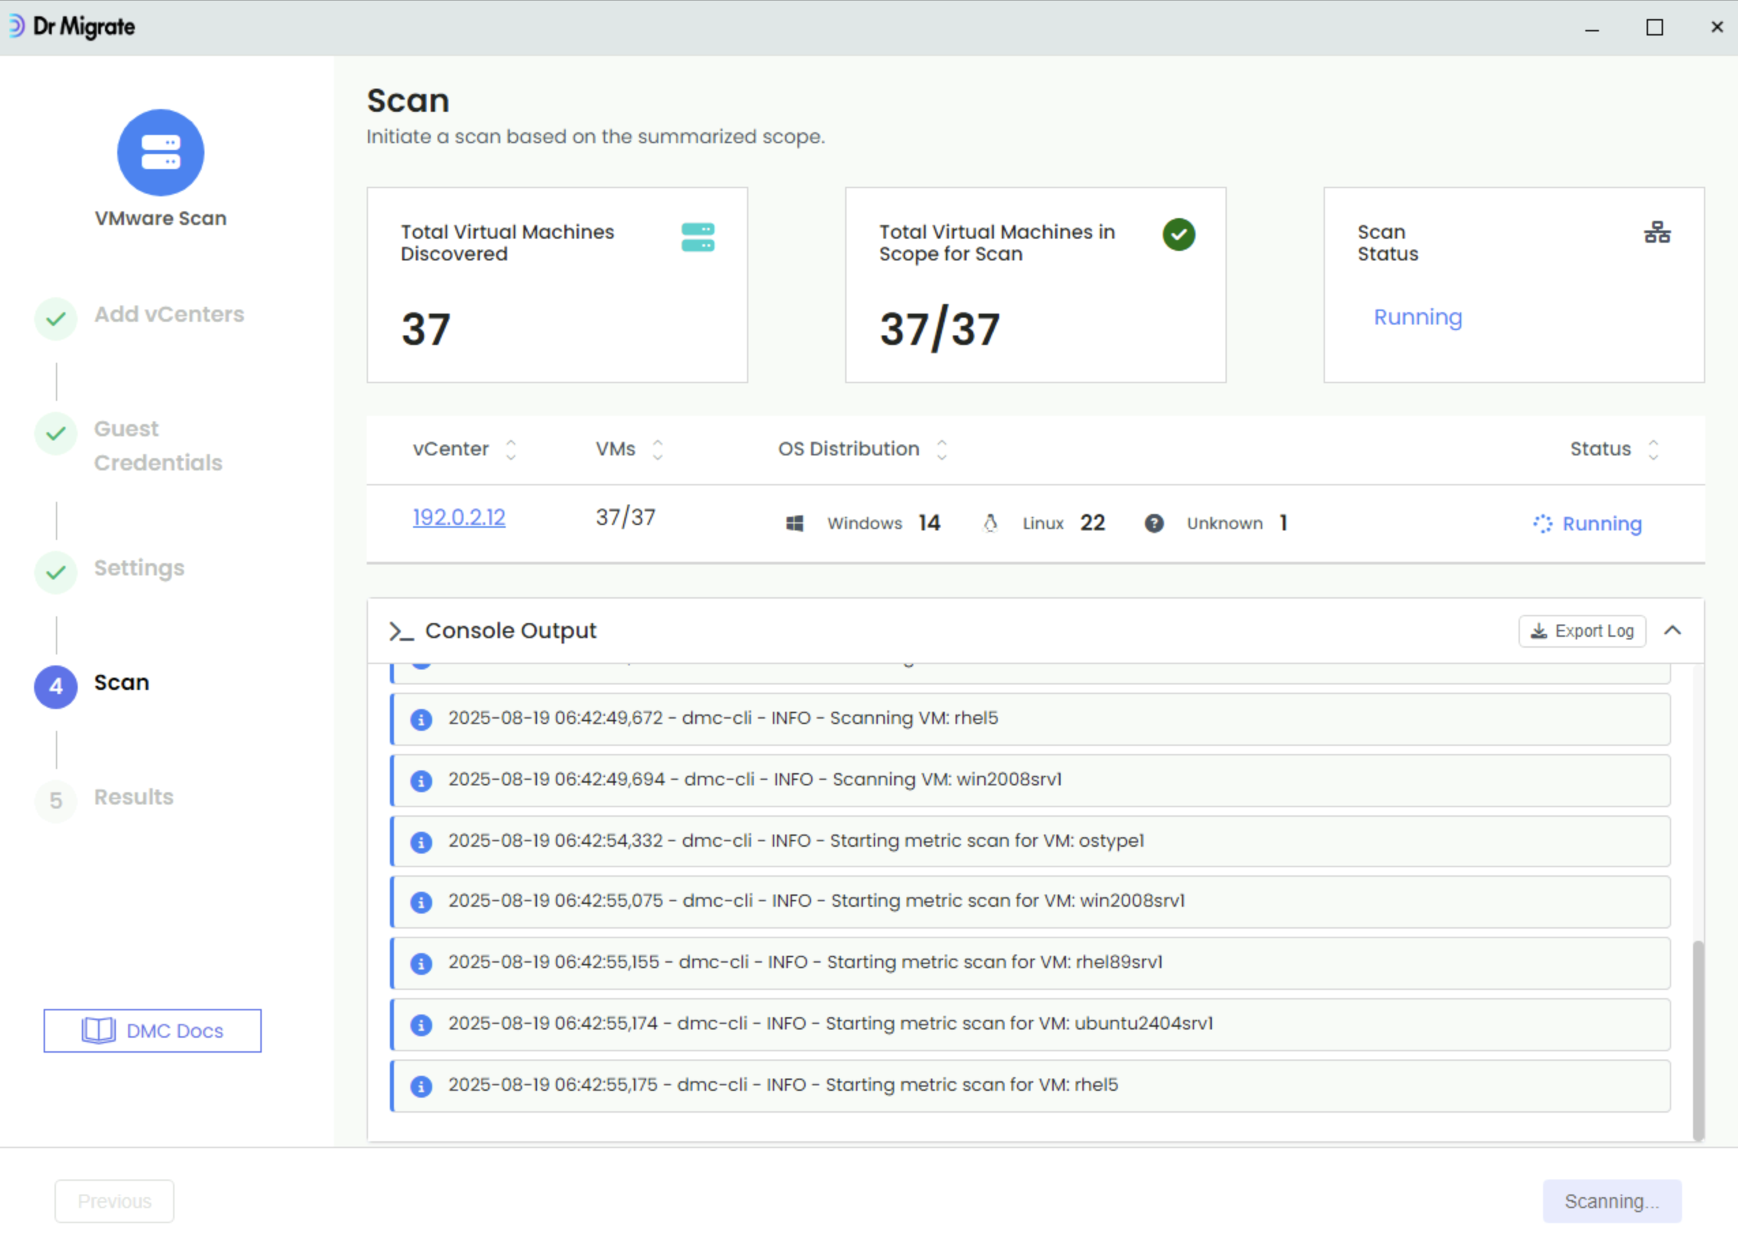Open the Guest Credentials step
This screenshot has width=1738, height=1234.
(x=157, y=446)
